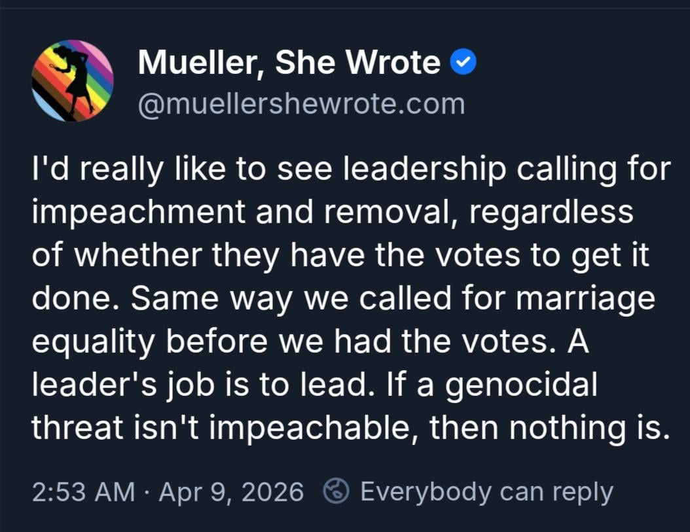Click the "Everybody can reply" label
This screenshot has height=532, width=690.
[486, 491]
